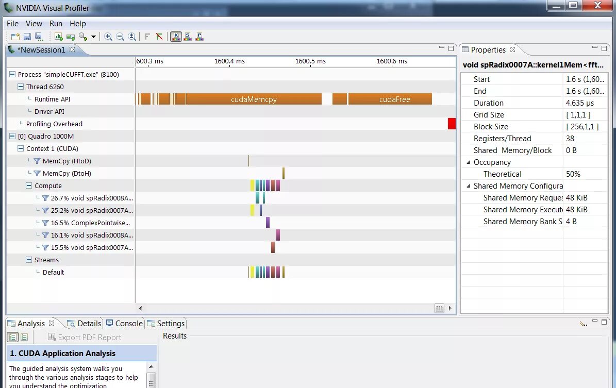
Task: Toggle color-by-stream S button
Action: tap(188, 37)
